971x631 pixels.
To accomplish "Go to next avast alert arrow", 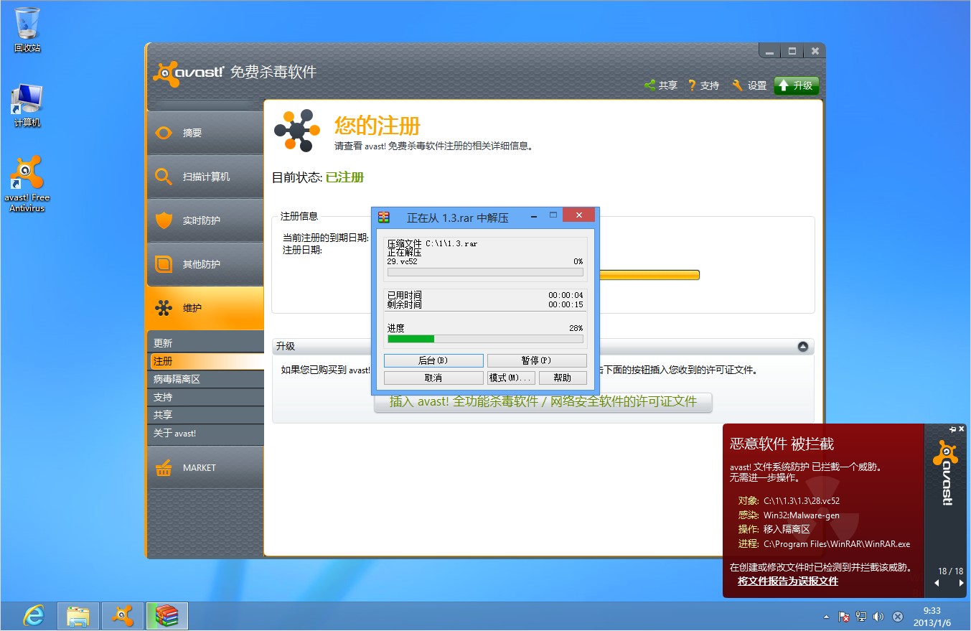I will 962,584.
